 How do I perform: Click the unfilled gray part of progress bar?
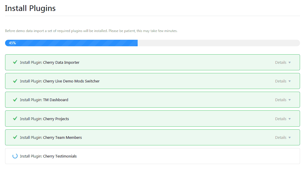click(218, 43)
